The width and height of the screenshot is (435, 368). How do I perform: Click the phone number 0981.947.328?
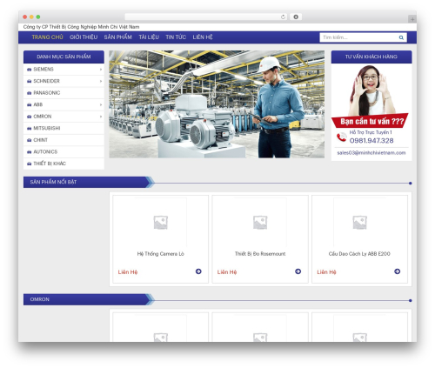point(371,141)
